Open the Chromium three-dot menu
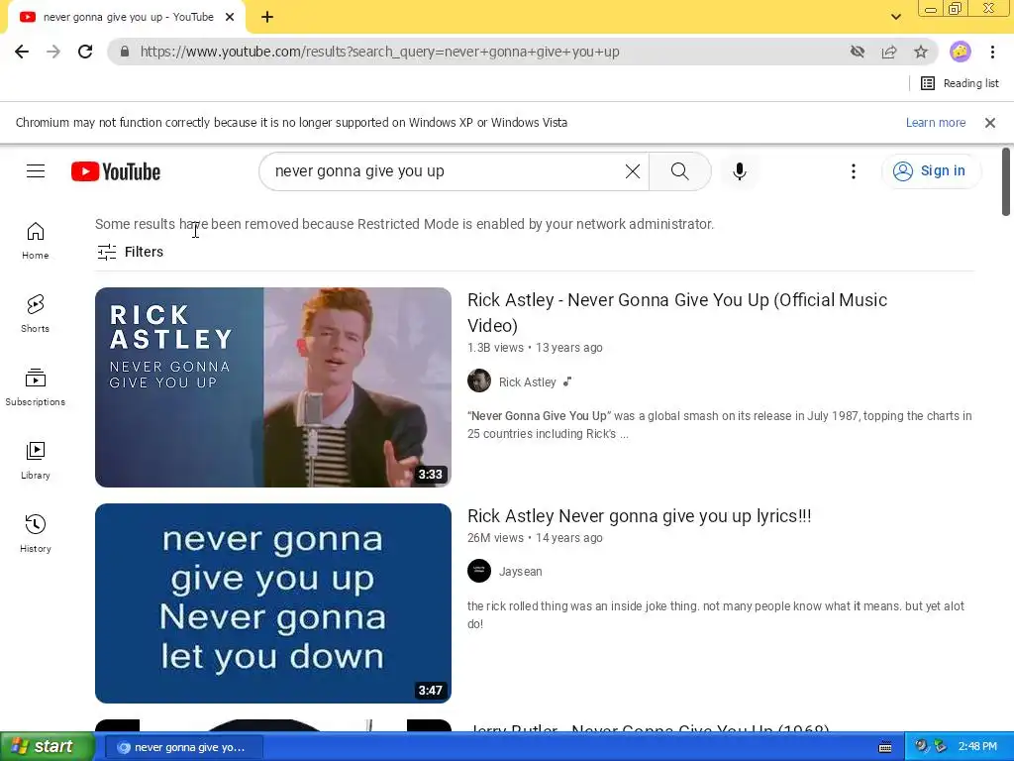Image resolution: width=1014 pixels, height=761 pixels. pos(992,52)
